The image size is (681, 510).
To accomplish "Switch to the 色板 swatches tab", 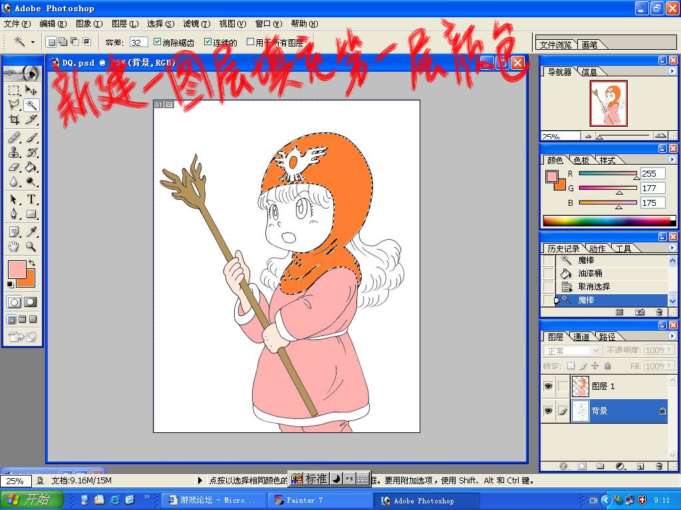I will coord(581,160).
